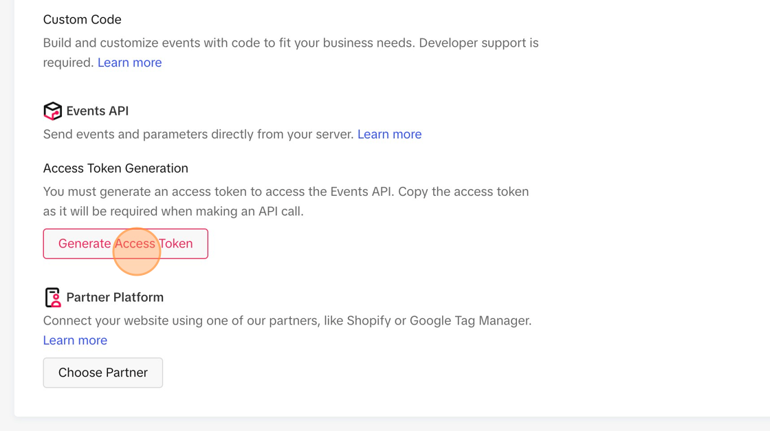770x431 pixels.
Task: Click the Partner Platform phone icon
Action: (x=52, y=298)
